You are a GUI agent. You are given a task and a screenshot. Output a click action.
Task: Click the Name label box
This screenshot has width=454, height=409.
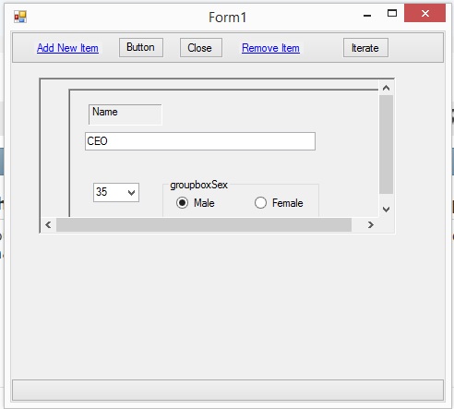[125, 114]
